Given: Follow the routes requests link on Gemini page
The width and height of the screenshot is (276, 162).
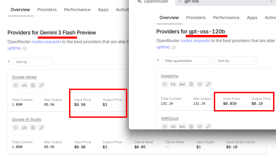Looking at the screenshot, I should coord(46,42).
